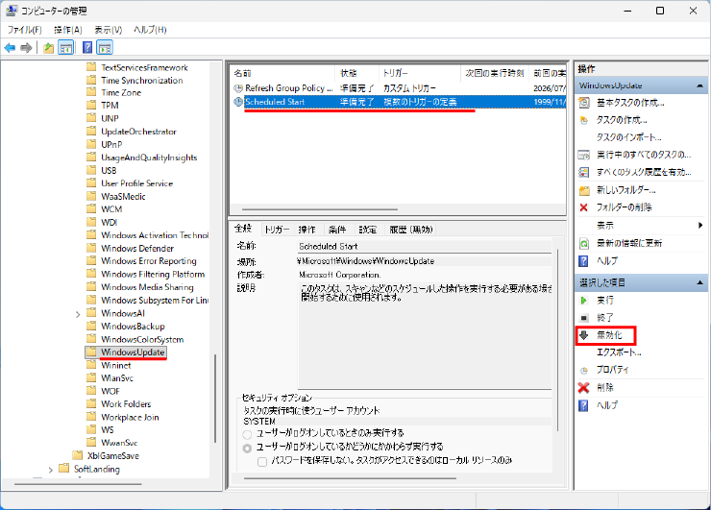This screenshot has width=711, height=510.
Task: Click the Up one level folder icon
Action: pos(48,48)
